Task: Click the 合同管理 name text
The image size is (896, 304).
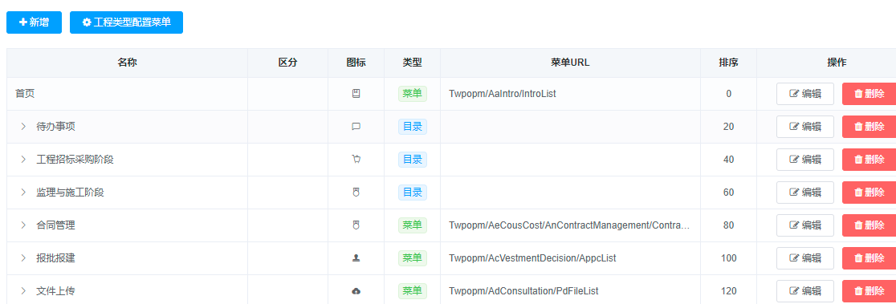Action: coord(55,225)
